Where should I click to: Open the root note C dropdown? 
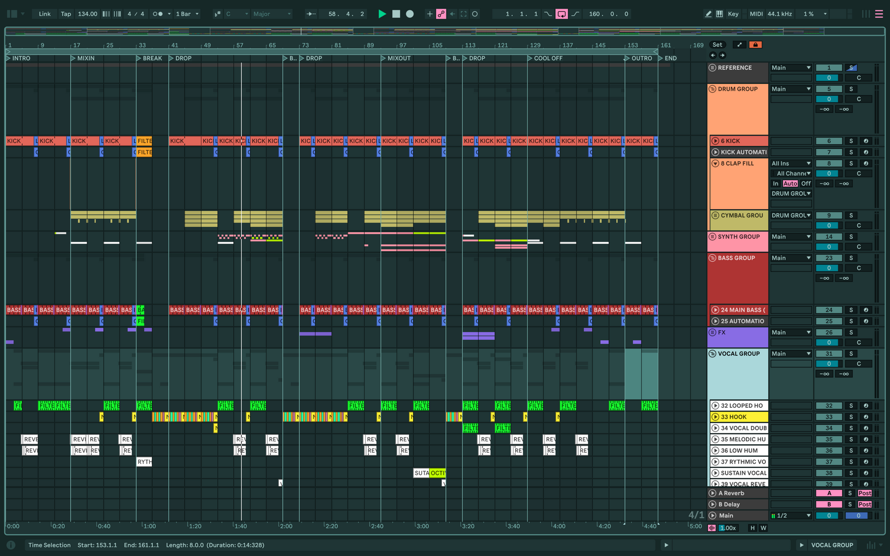(236, 14)
